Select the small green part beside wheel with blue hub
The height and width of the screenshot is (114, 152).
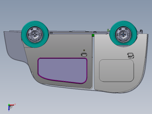[108, 30]
